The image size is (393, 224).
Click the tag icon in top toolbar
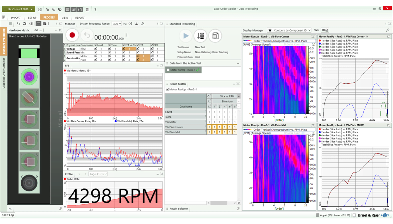click(54, 9)
